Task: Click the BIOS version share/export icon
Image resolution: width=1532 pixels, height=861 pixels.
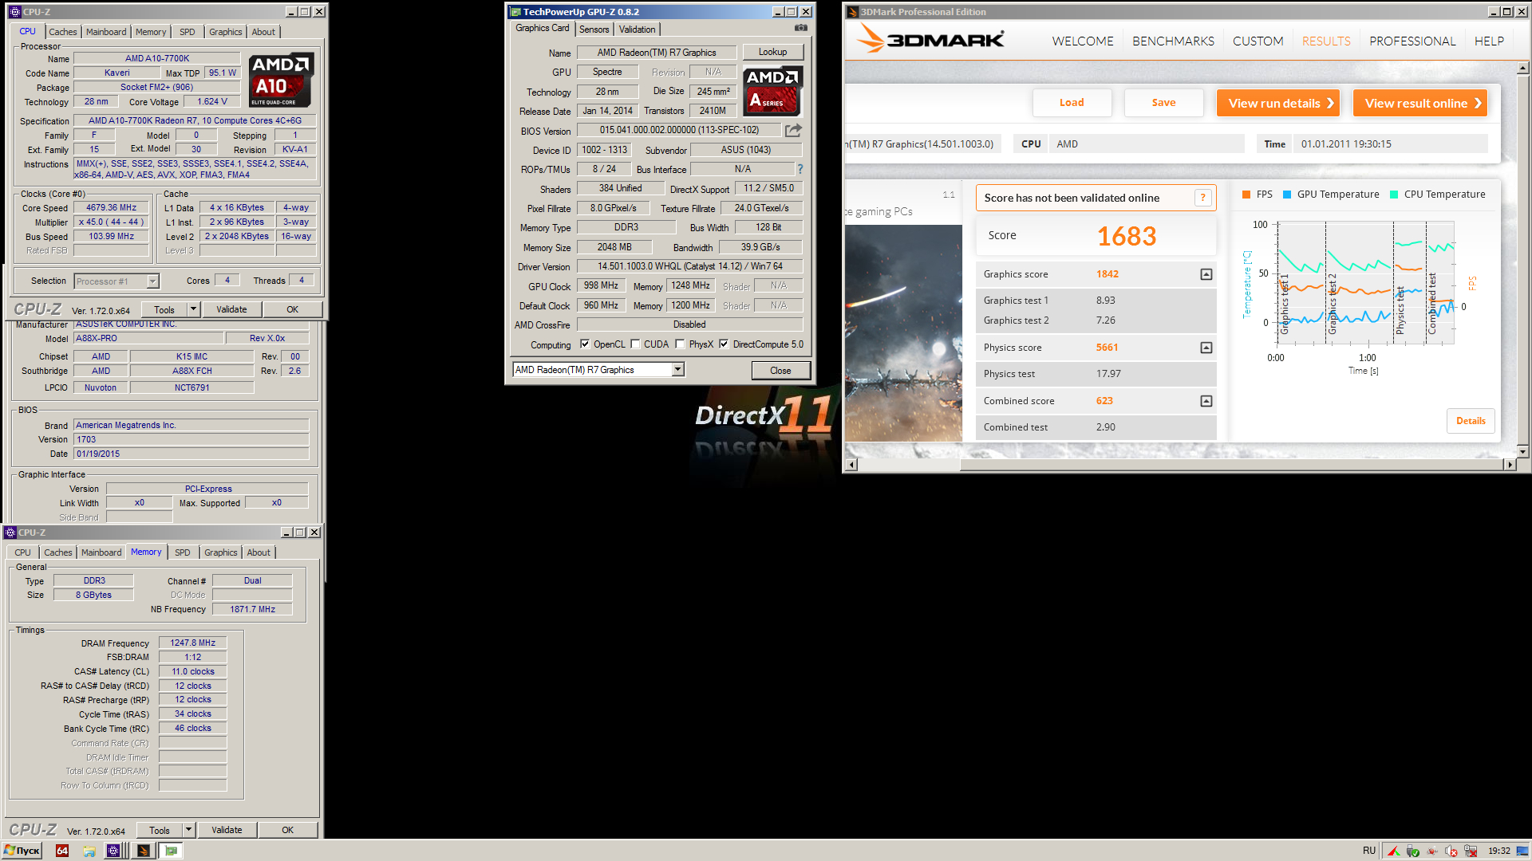Action: click(x=793, y=130)
